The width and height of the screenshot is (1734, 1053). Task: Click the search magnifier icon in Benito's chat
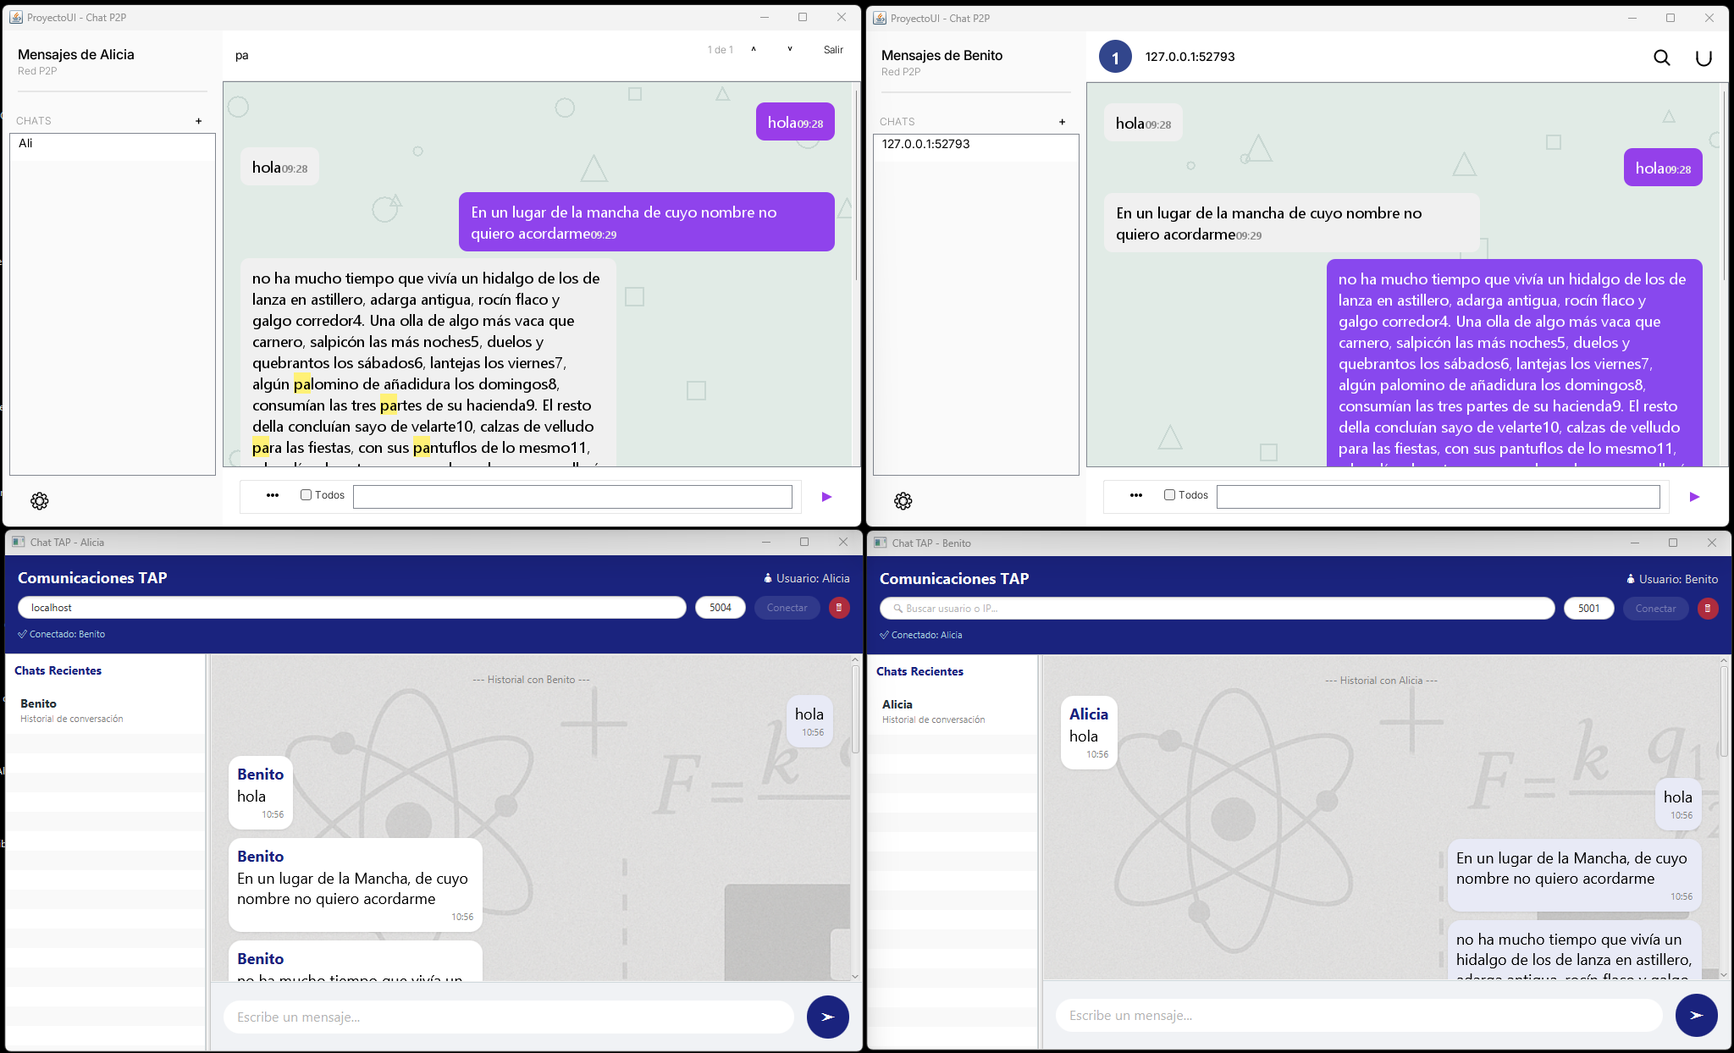coord(1661,58)
